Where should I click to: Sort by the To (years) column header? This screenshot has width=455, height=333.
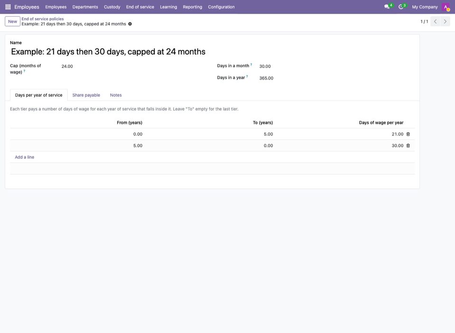(x=263, y=123)
